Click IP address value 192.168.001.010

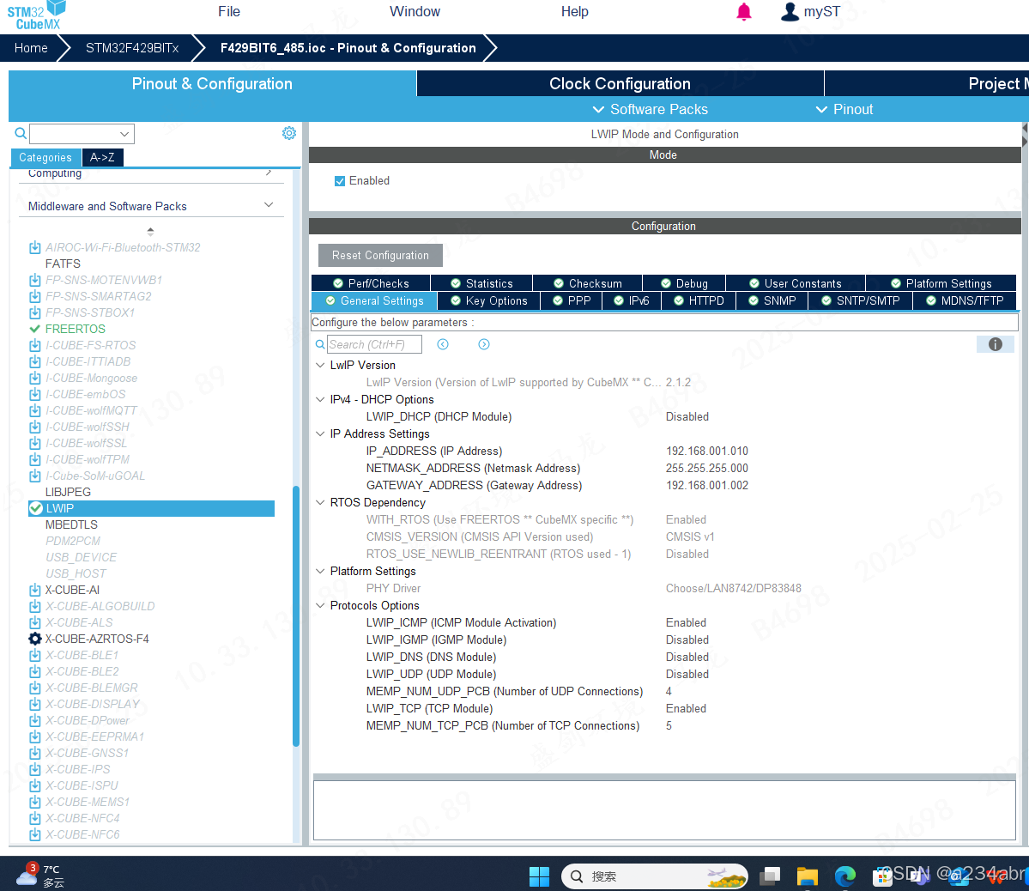coord(707,452)
